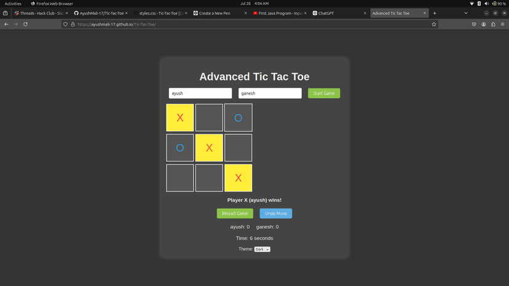Click the empty top-middle board cell
This screenshot has width=509, height=286.
pos(209,118)
